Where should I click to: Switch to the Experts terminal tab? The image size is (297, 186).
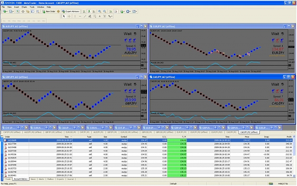point(60,179)
